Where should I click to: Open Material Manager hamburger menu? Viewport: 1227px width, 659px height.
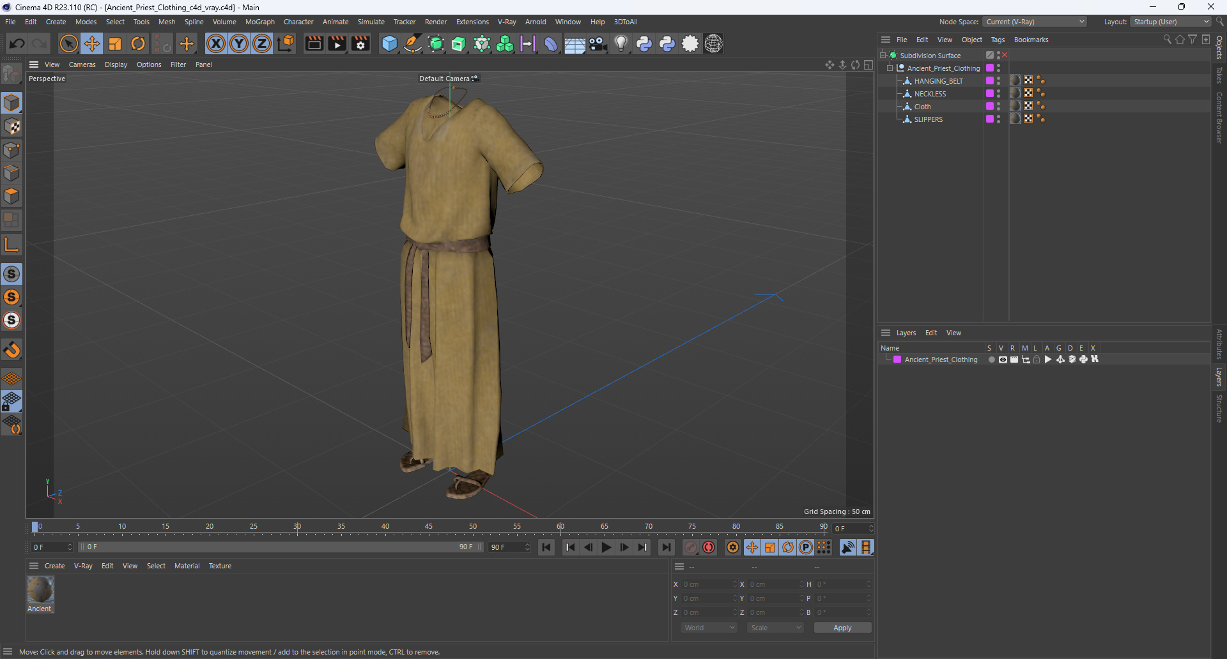pos(34,566)
